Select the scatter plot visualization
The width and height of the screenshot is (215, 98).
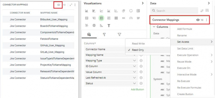point(116,11)
